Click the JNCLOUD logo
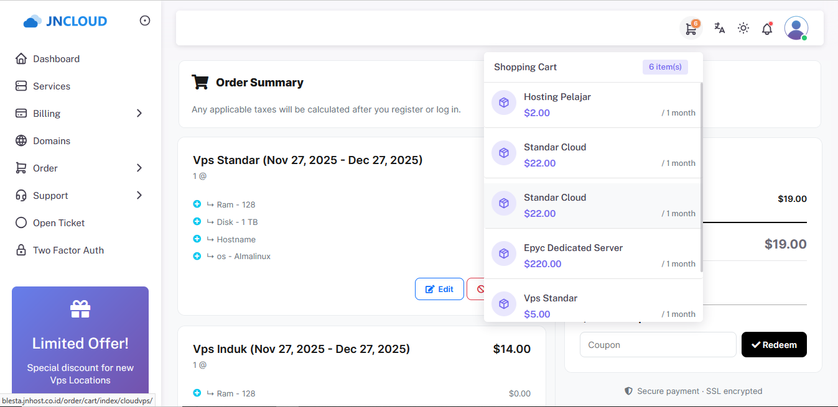 coord(65,21)
